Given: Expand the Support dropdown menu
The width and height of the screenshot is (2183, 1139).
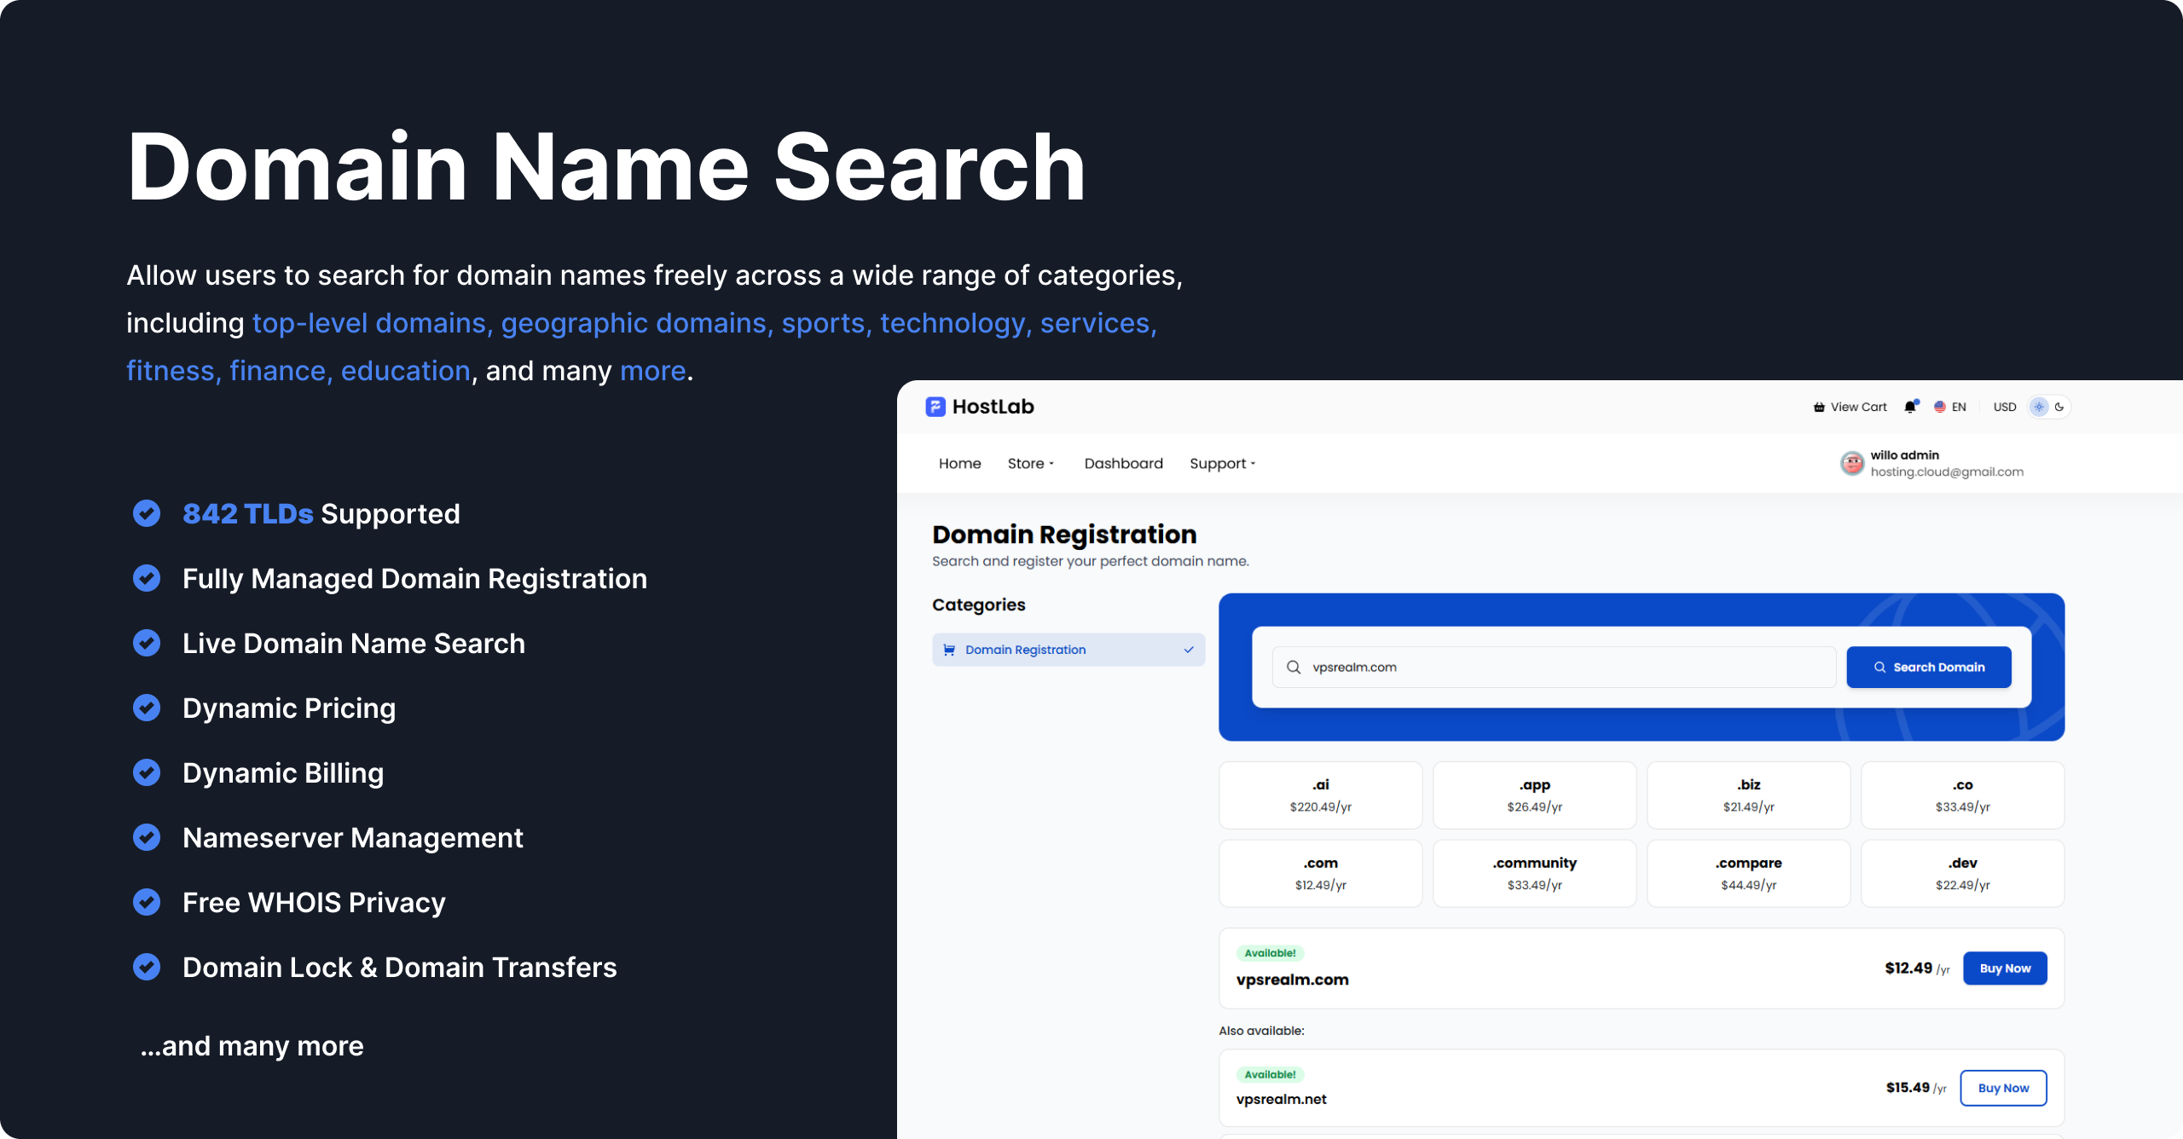Looking at the screenshot, I should point(1222,463).
